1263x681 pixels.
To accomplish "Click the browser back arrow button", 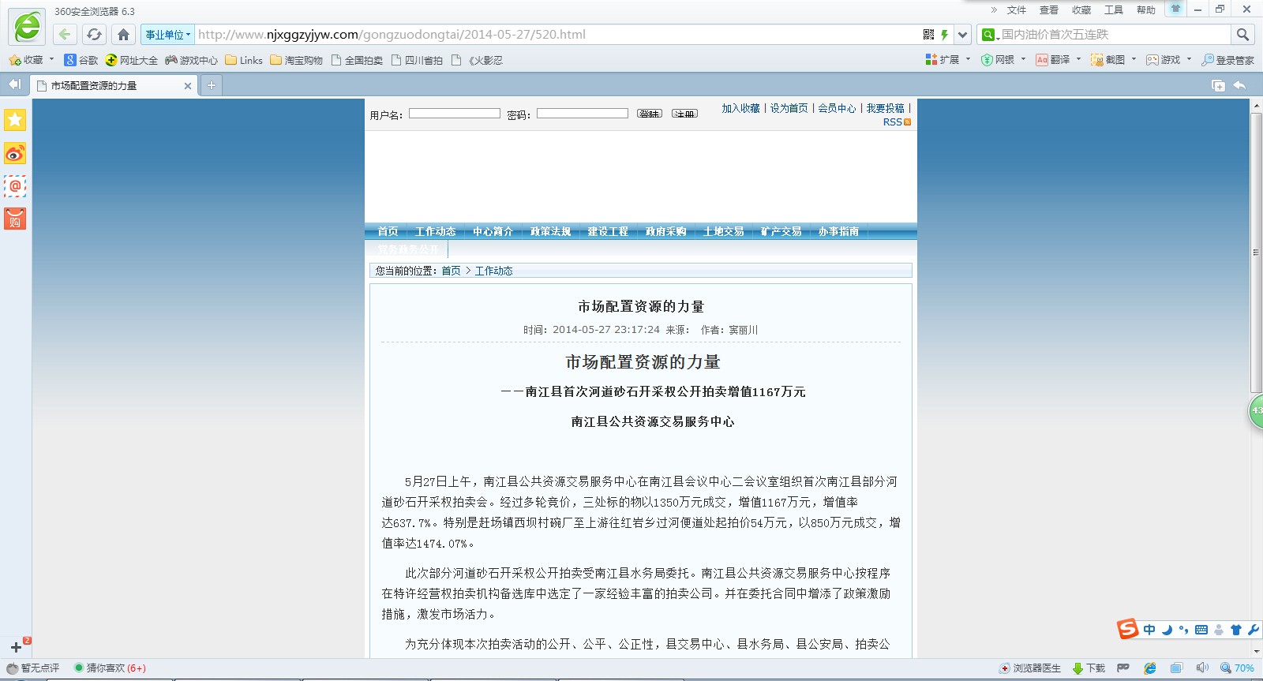I will 65,34.
